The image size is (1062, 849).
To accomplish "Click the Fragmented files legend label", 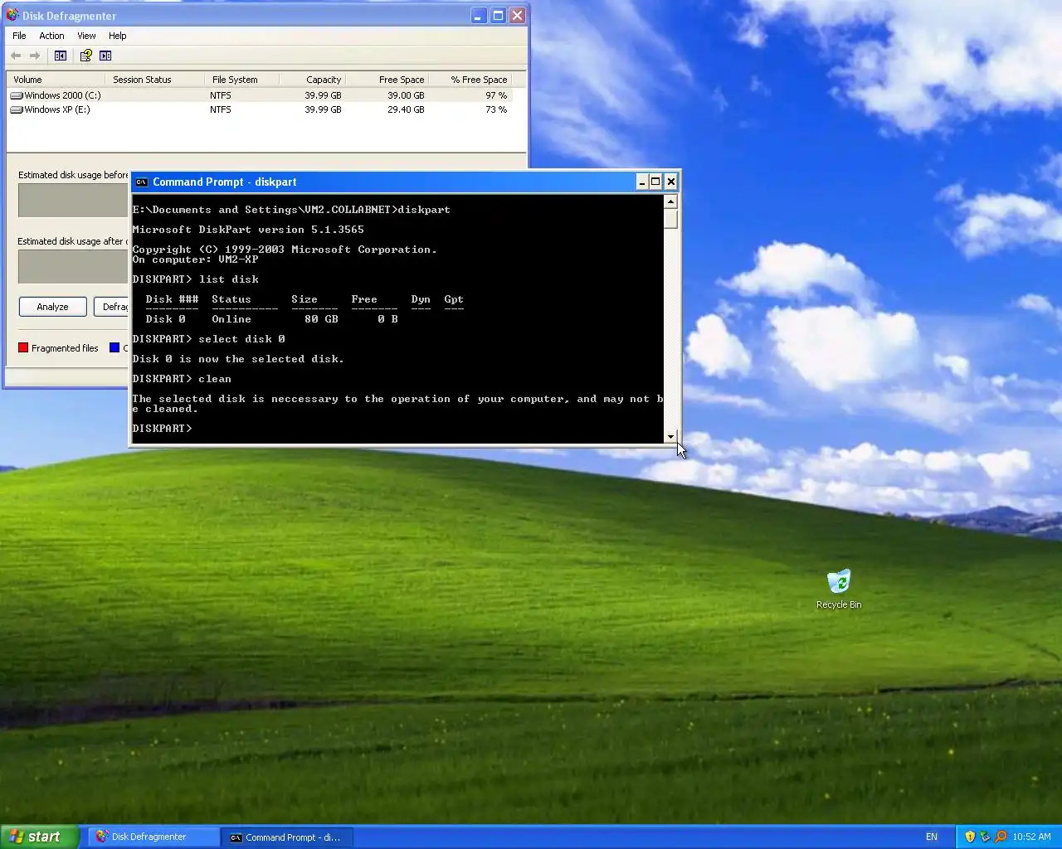I will 65,348.
